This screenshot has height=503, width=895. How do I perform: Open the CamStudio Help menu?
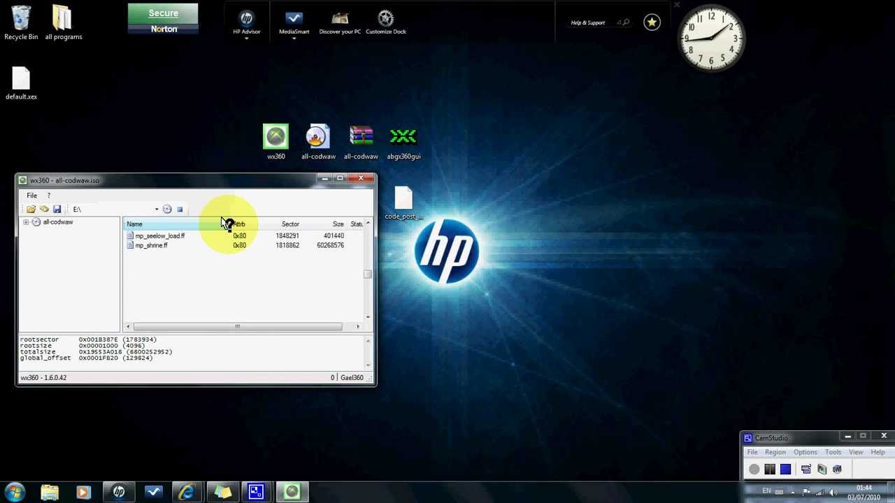pyautogui.click(x=878, y=453)
